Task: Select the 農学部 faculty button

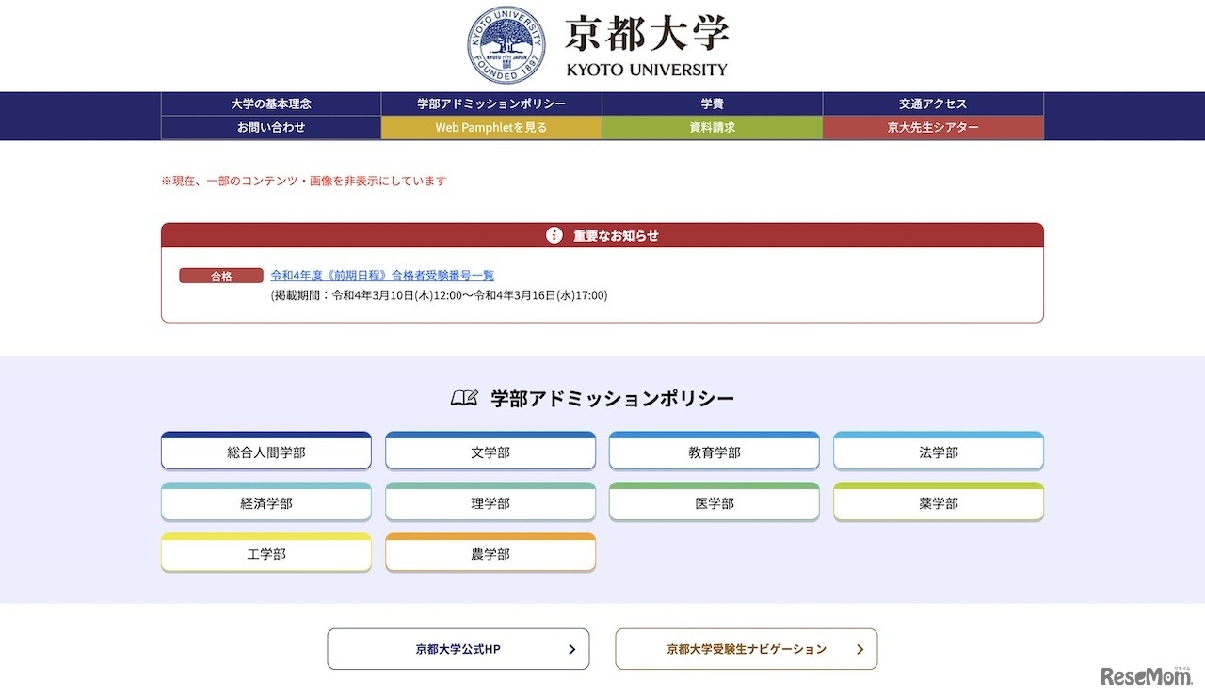Action: (490, 552)
